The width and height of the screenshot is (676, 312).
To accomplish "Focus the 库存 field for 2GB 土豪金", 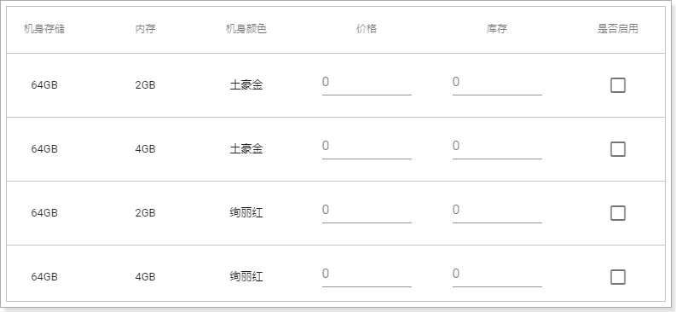I will pos(497,83).
